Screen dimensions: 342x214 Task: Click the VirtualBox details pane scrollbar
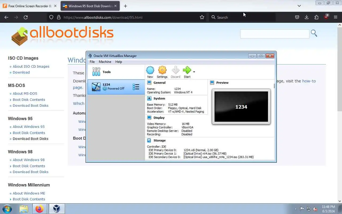coord(274,86)
